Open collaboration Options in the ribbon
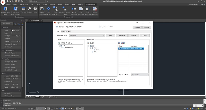The image size is (206, 110). pos(24,10)
